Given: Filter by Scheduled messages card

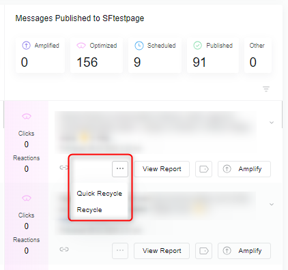Looking at the screenshot, I should pyautogui.click(x=155, y=55).
